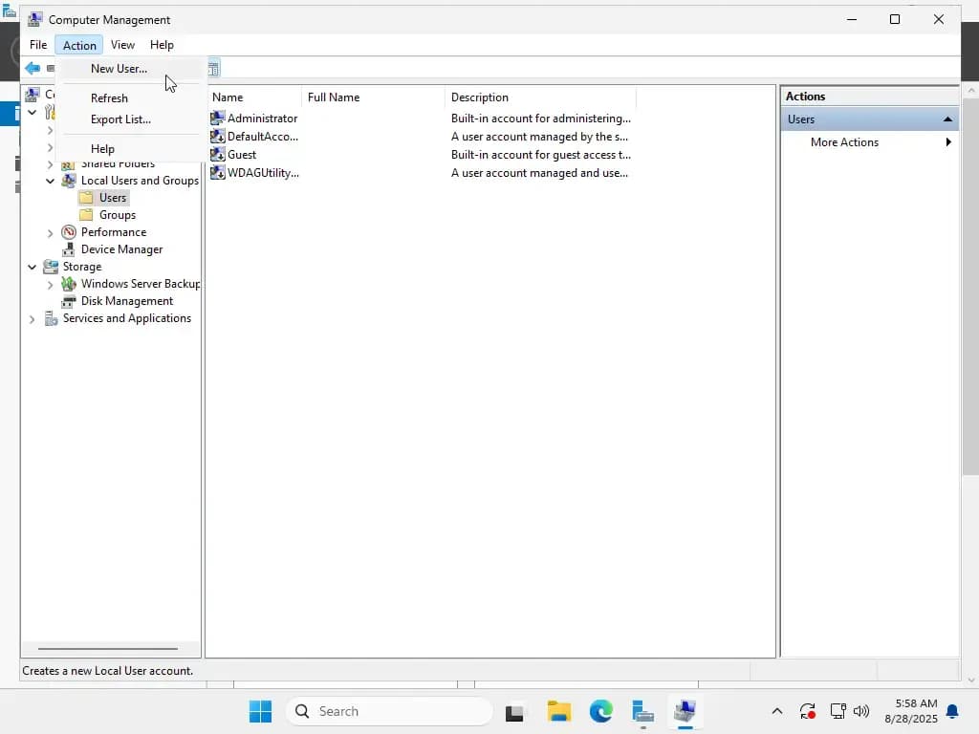Screen dimensions: 979x734
Task: Open the File menu
Action: coord(38,45)
